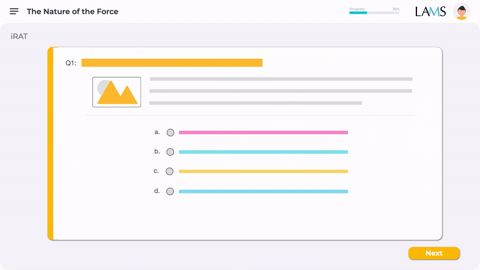Click the Next button
Image resolution: width=480 pixels, height=270 pixels.
(x=434, y=253)
